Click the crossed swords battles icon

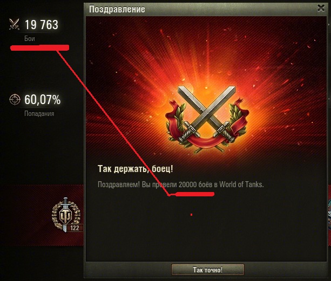(14, 24)
